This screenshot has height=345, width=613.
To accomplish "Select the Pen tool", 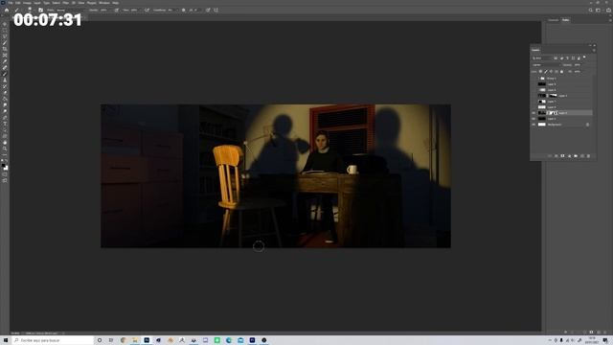I will (5, 117).
